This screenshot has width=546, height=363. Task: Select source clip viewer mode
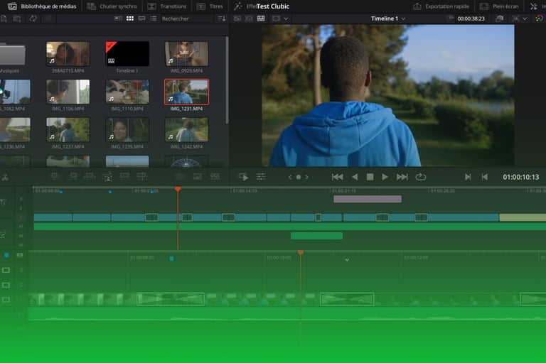pos(237,18)
